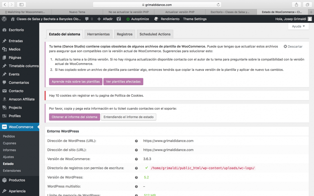Screen dimensions: 314x196
Task: Open the WordPress logo menu
Action: pos(4,19)
